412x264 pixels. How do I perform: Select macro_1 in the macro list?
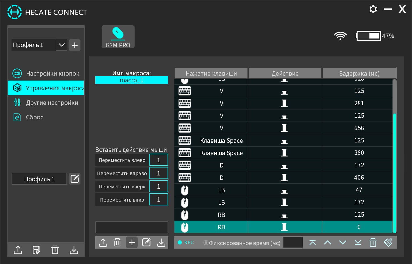pos(132,80)
